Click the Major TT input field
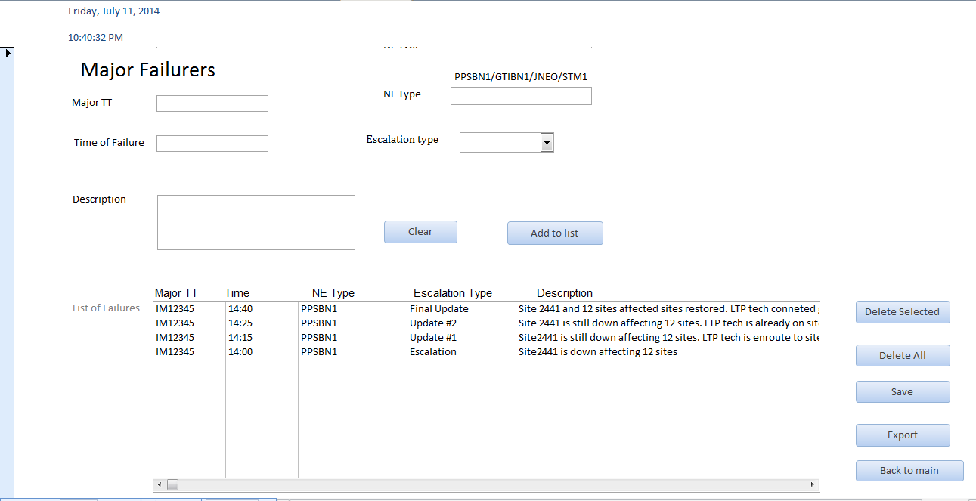This screenshot has height=501, width=976. 212,104
